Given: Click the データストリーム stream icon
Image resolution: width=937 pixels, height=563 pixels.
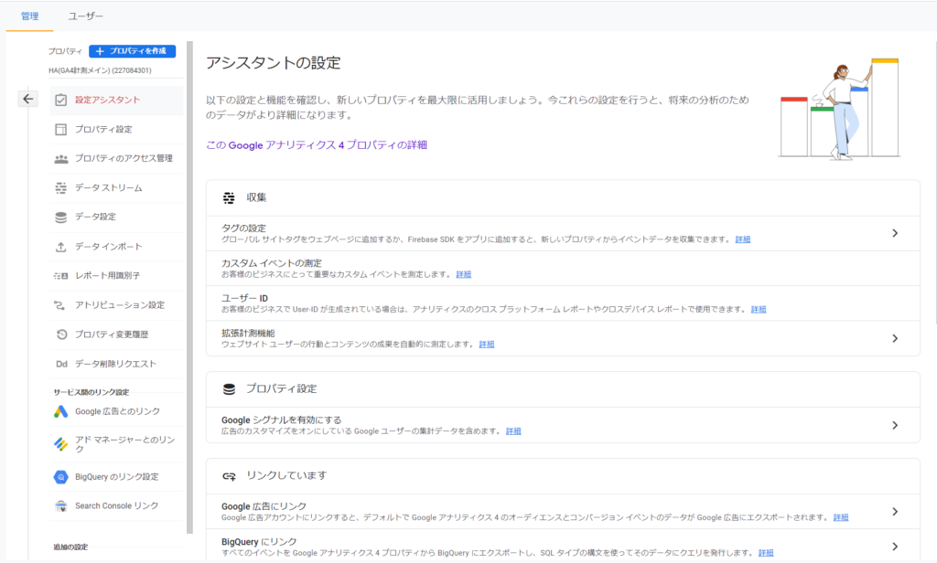Looking at the screenshot, I should point(61,188).
